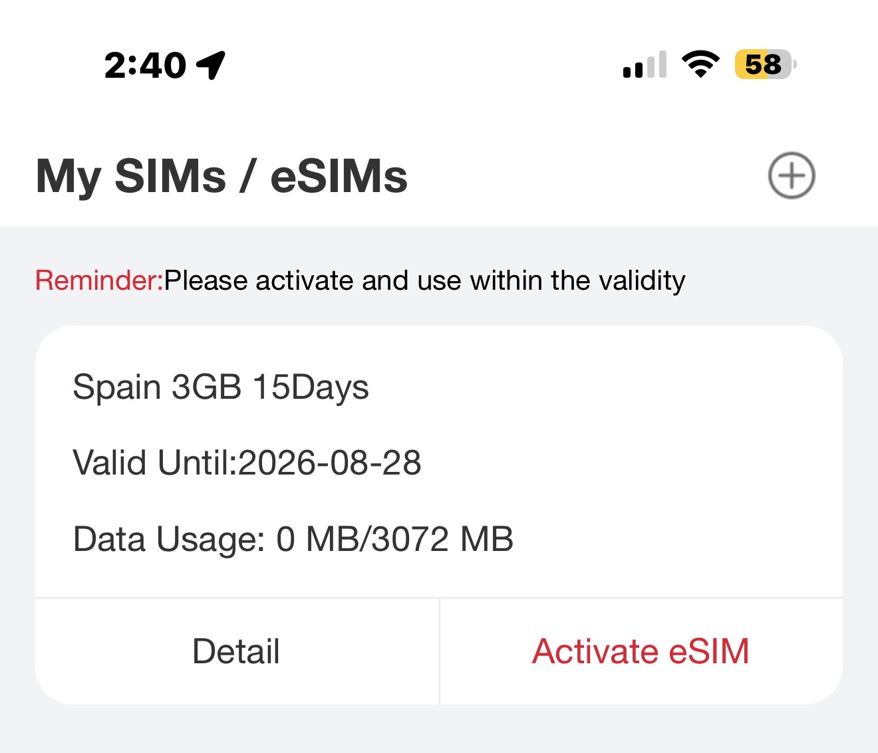This screenshot has height=753, width=878.
Task: Tap the activate within validity reminder text
Action: point(424,280)
